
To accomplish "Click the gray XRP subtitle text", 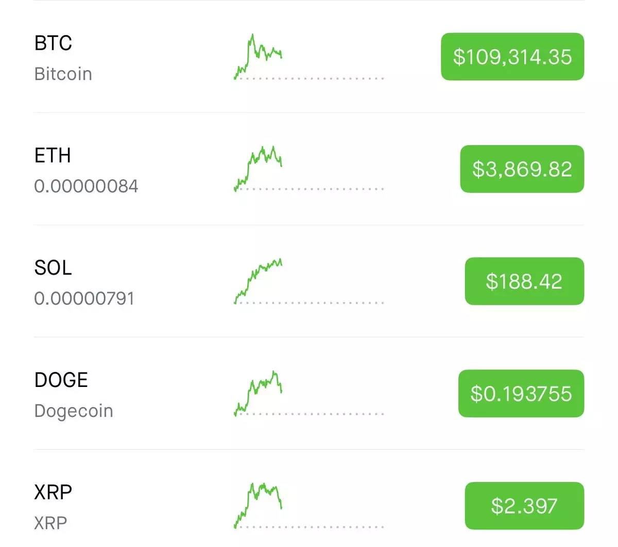I will click(x=50, y=523).
